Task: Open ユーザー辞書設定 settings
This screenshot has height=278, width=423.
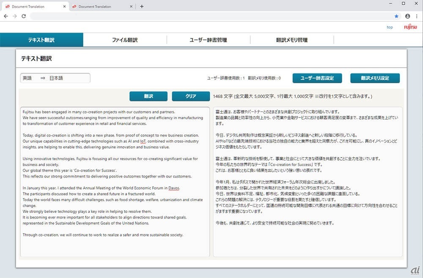Action: 317,78
